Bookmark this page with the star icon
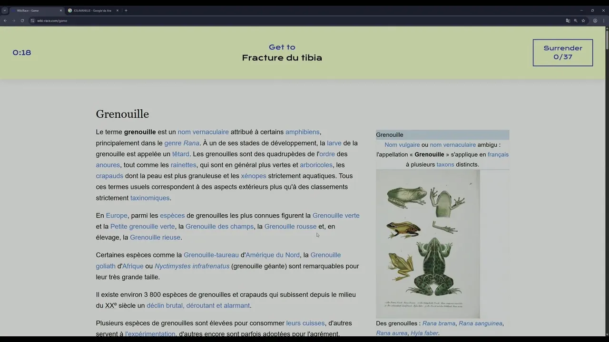The image size is (609, 342). (x=583, y=20)
